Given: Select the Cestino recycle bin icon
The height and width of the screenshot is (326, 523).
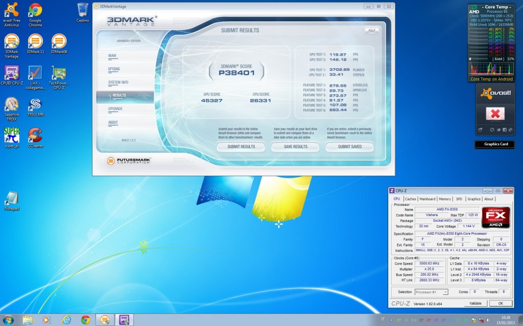Looking at the screenshot, I should pos(83,13).
